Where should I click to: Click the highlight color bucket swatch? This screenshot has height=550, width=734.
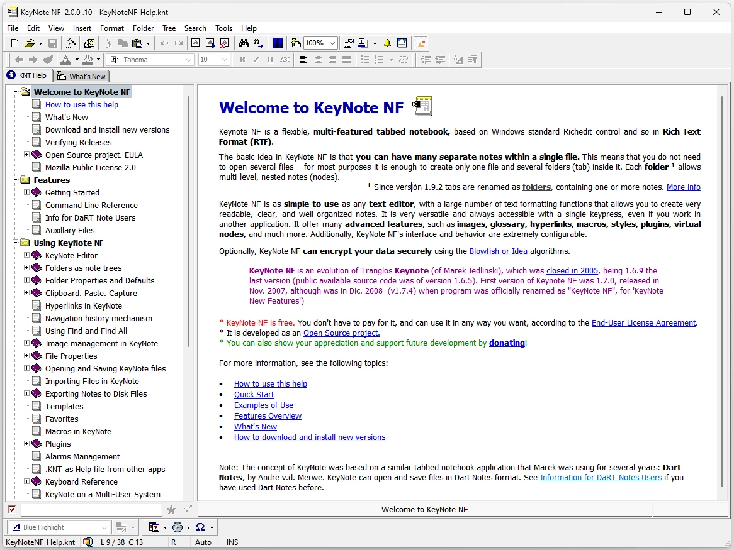pyautogui.click(x=88, y=60)
